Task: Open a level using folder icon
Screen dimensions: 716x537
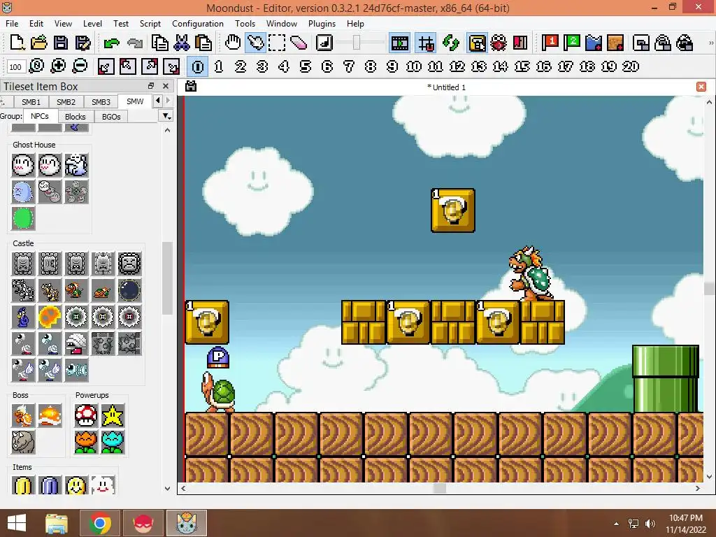Action: 39,43
